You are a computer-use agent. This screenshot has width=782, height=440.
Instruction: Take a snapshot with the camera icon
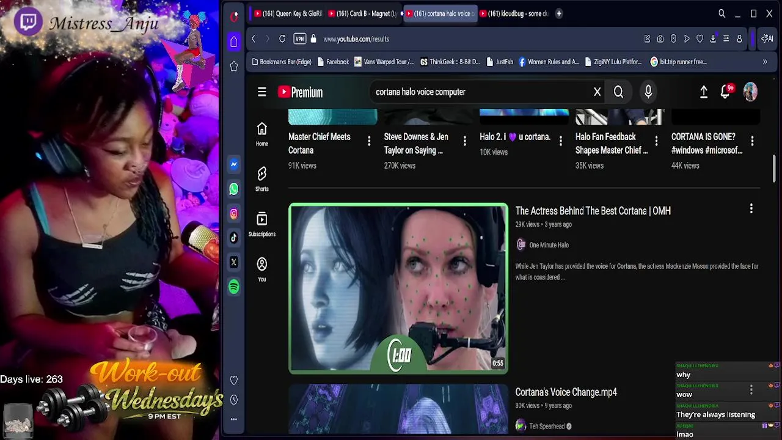pyautogui.click(x=660, y=39)
